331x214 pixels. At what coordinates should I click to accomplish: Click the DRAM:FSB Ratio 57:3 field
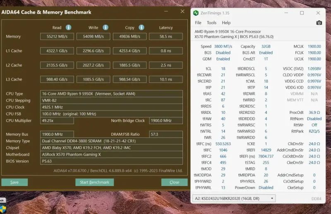click(166, 134)
